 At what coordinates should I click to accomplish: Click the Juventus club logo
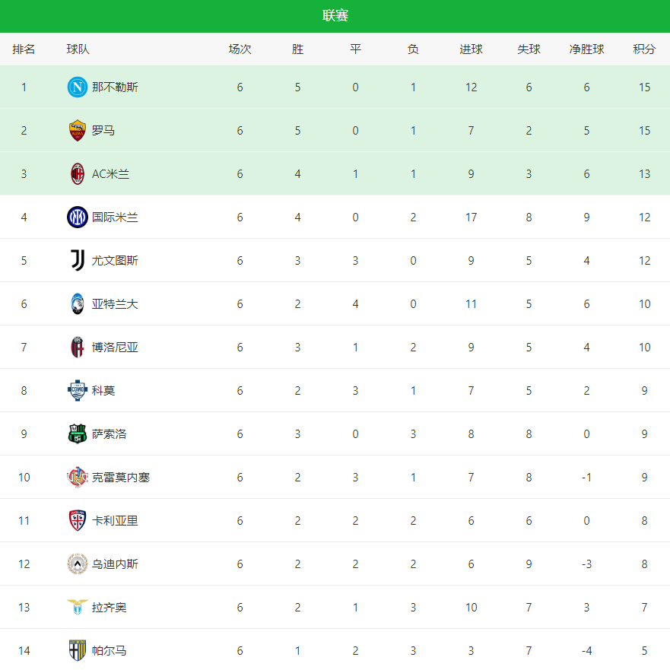tap(78, 261)
